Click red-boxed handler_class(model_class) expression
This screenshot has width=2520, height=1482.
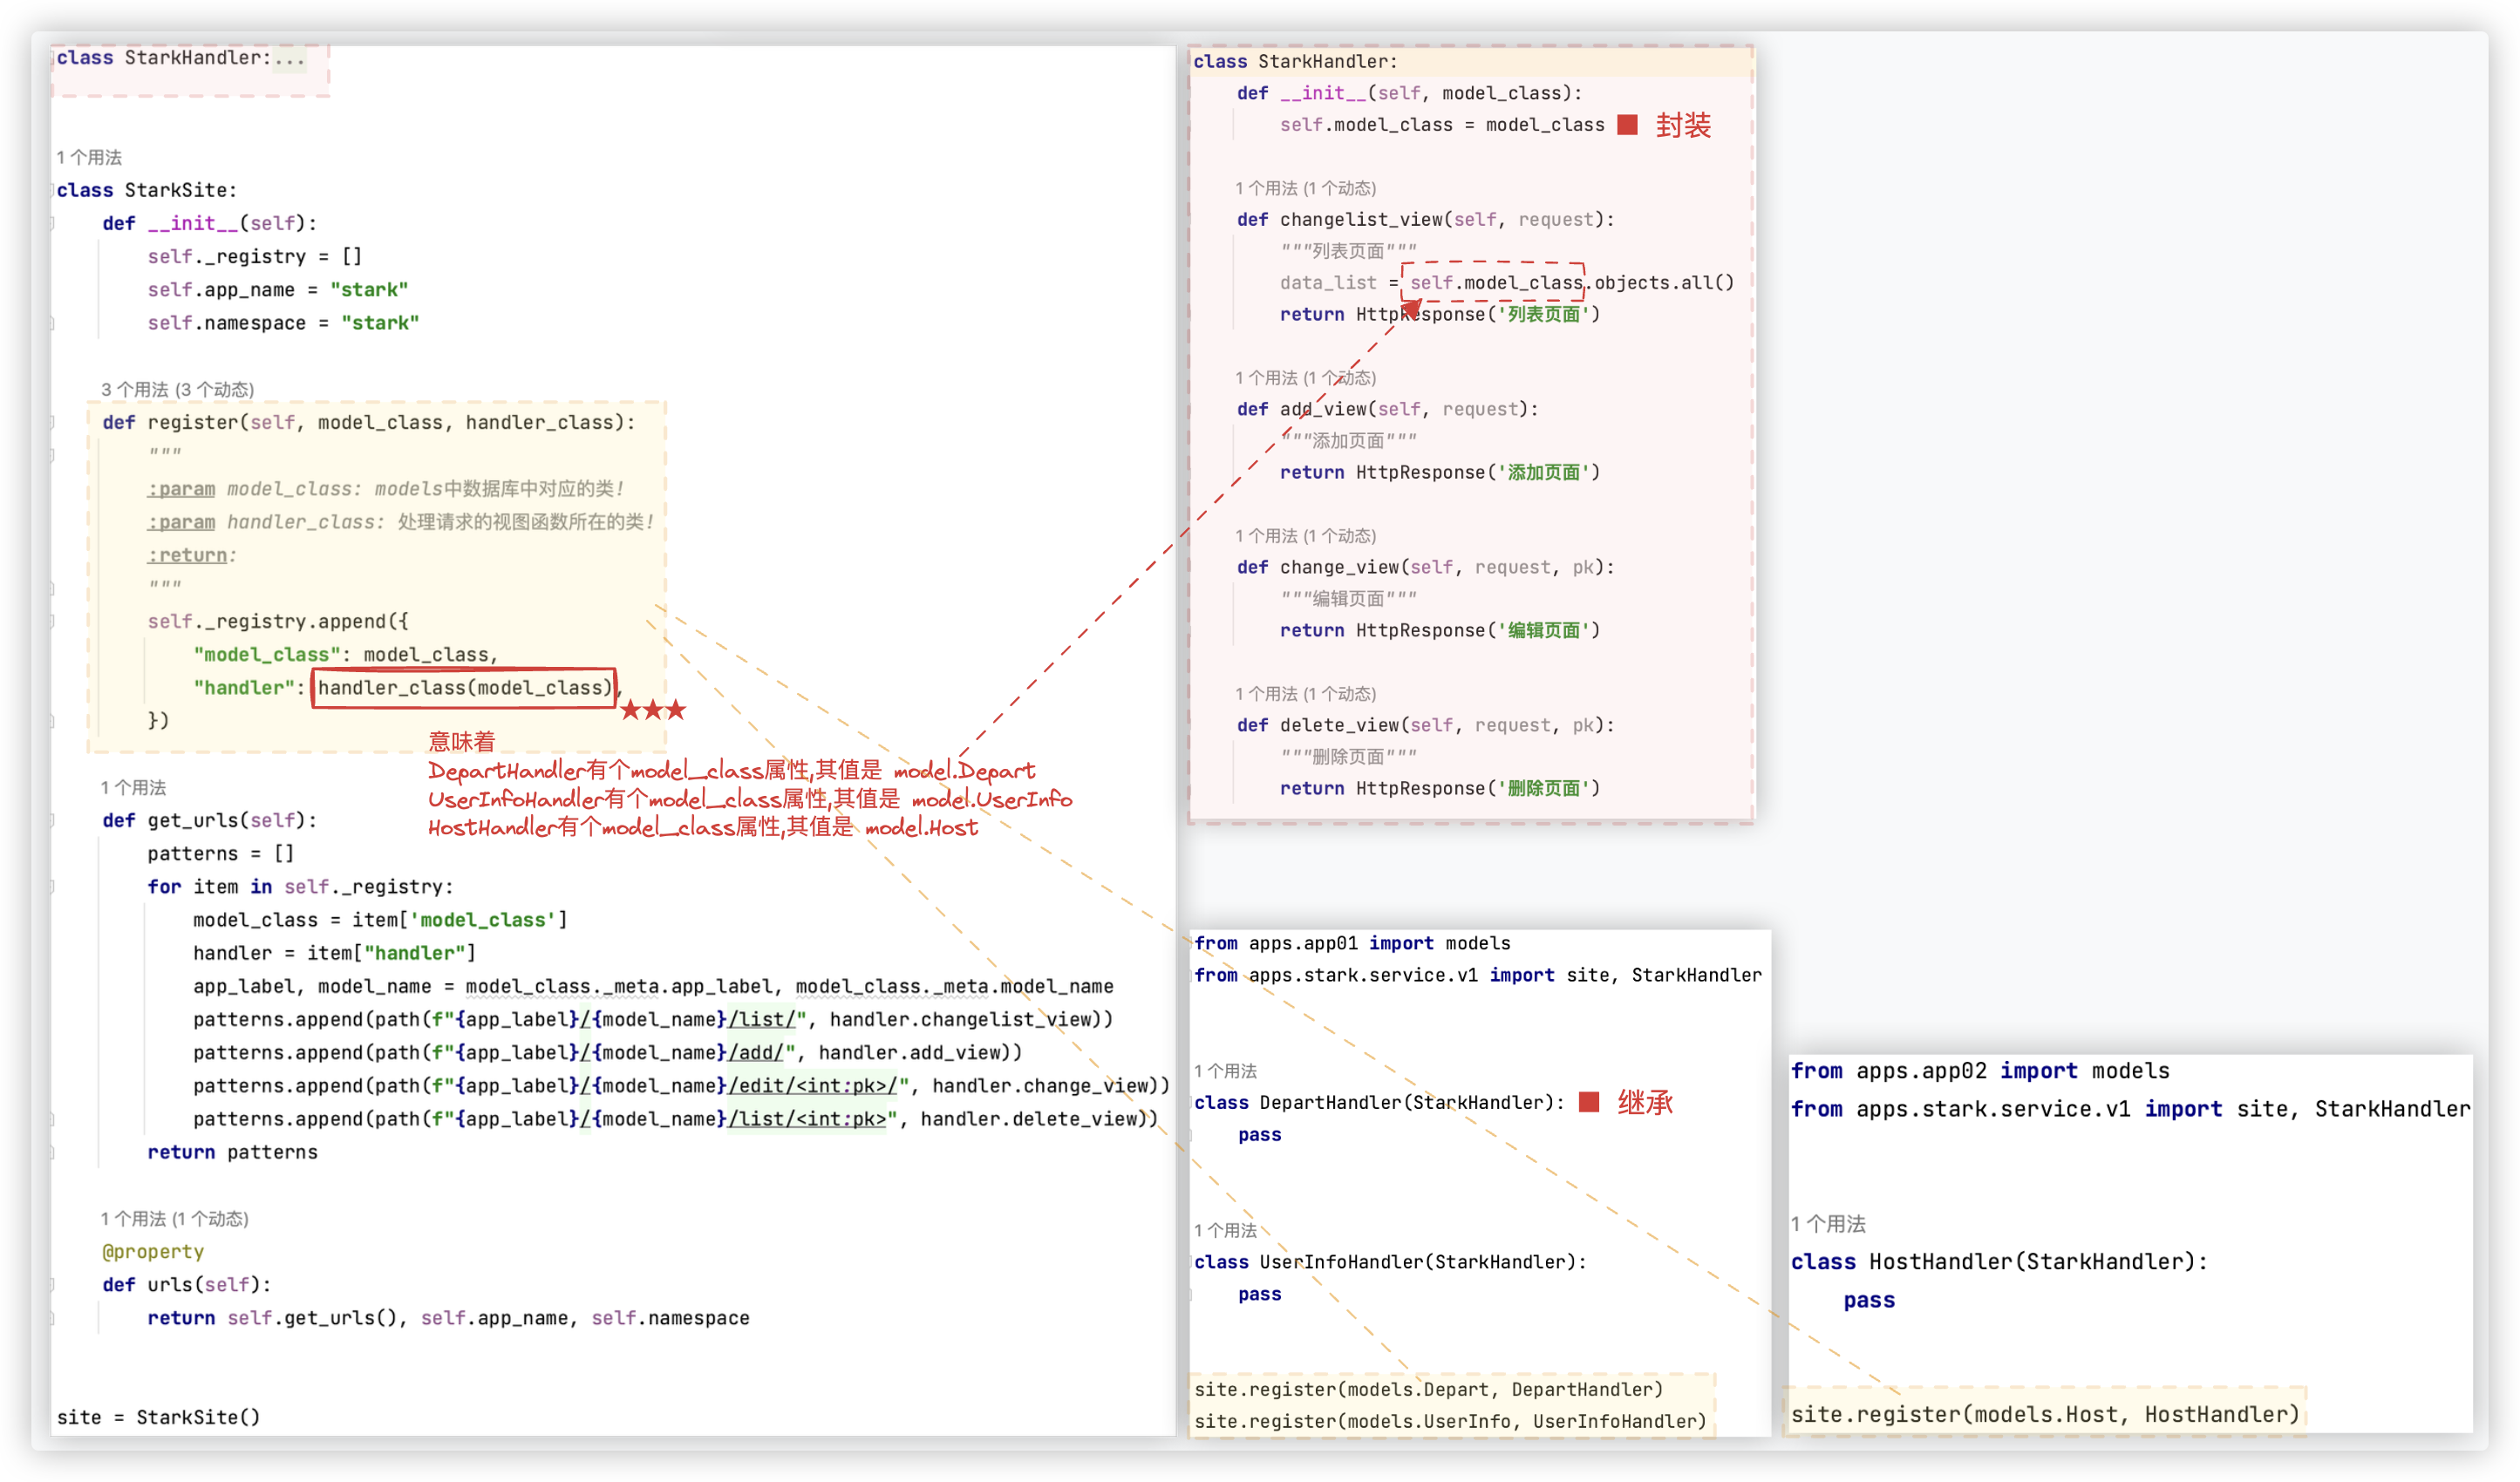click(x=464, y=688)
